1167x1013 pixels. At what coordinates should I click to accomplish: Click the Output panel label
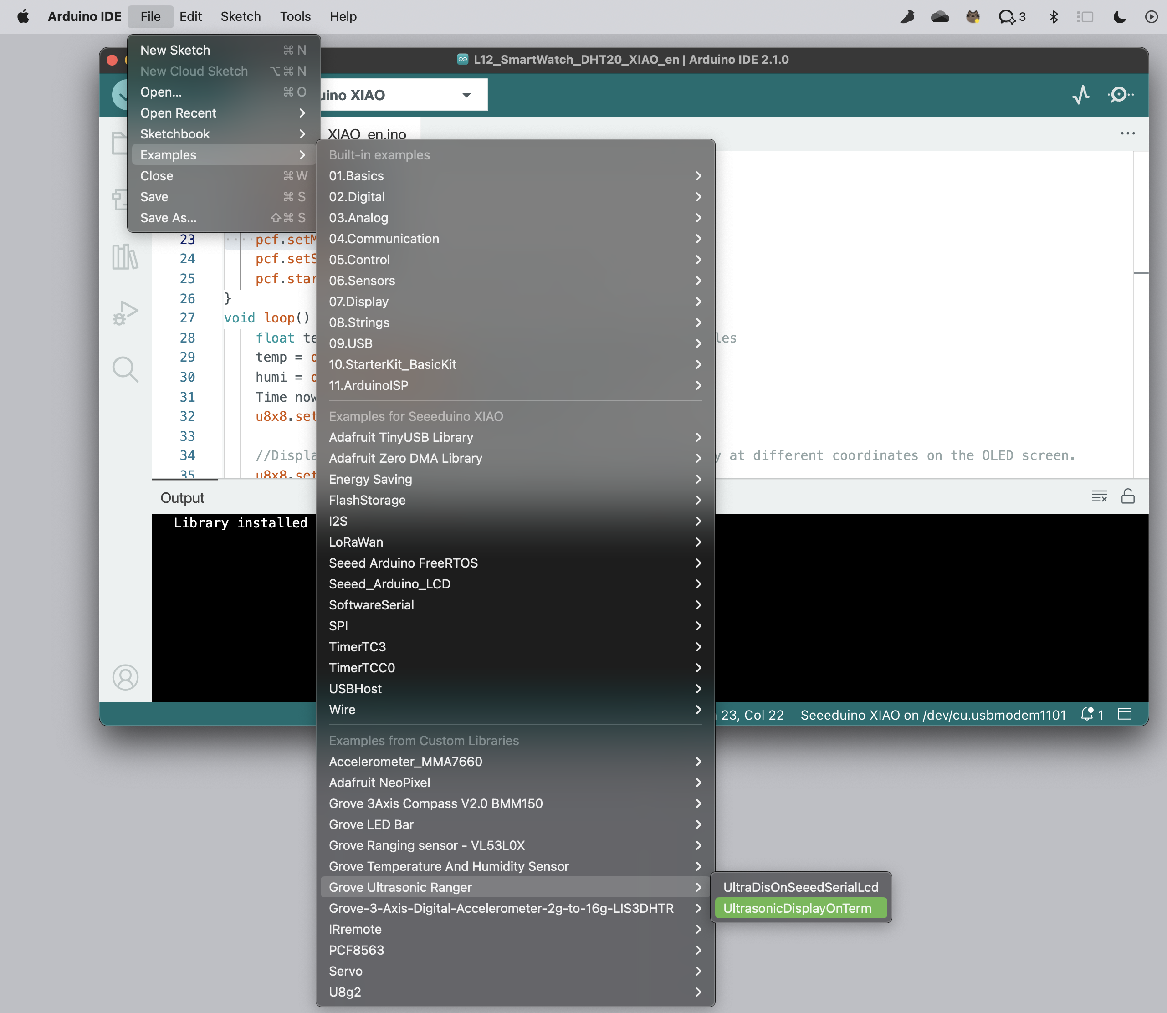[182, 497]
